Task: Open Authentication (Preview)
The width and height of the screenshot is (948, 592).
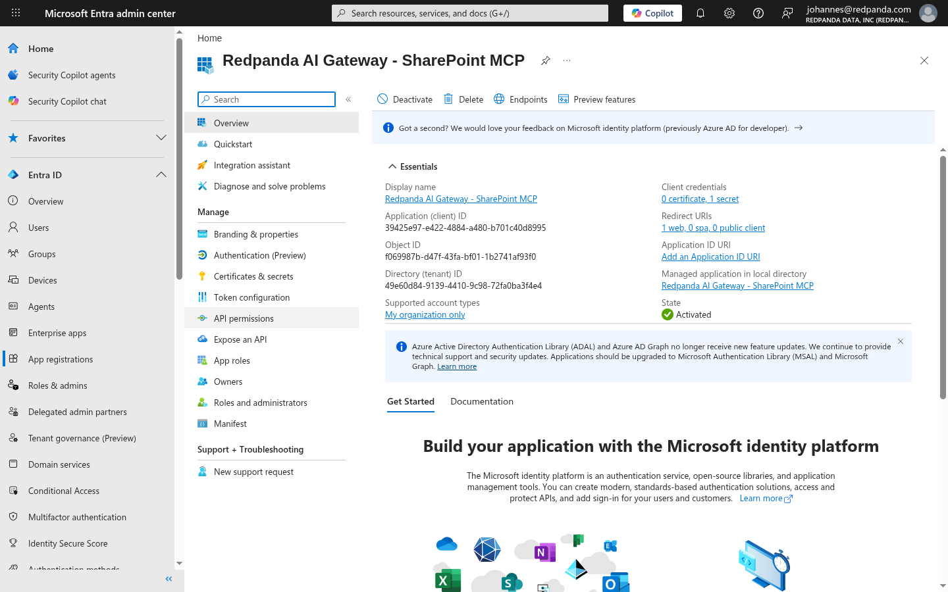Action: [x=271, y=255]
